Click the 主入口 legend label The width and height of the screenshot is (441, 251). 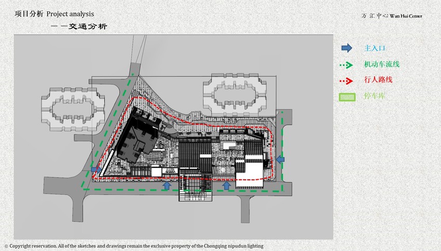(376, 48)
